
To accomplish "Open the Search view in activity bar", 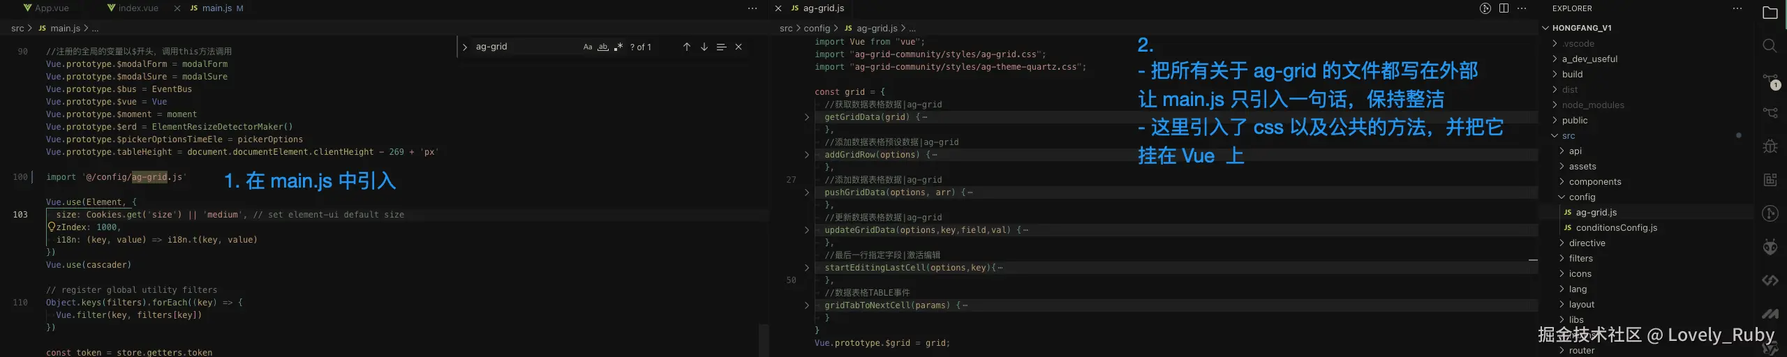I will coord(1770,46).
